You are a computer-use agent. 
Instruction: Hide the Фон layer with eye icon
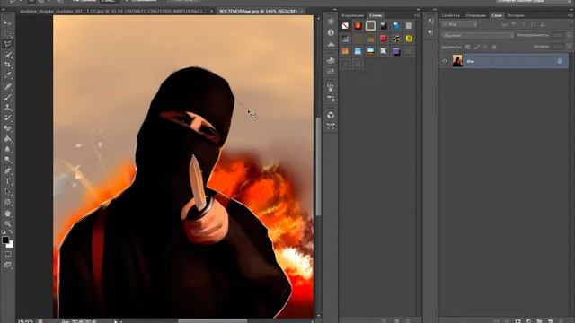coord(445,61)
